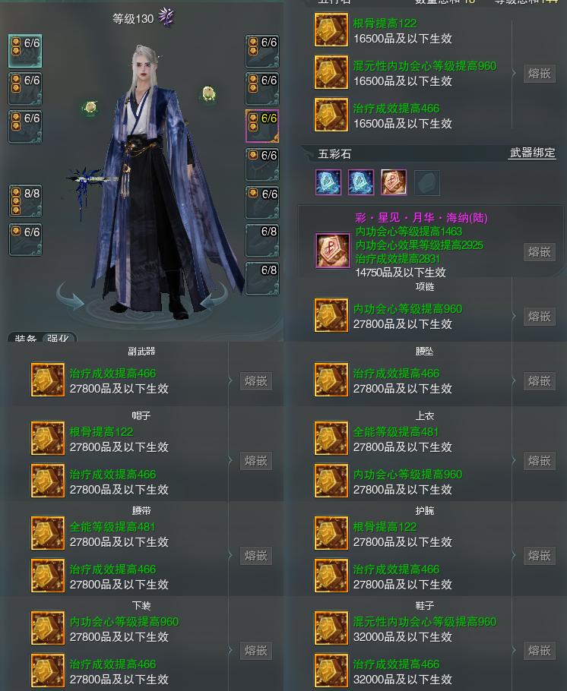Click the 彩·星见·月华·海纳 stone icon

(x=332, y=251)
